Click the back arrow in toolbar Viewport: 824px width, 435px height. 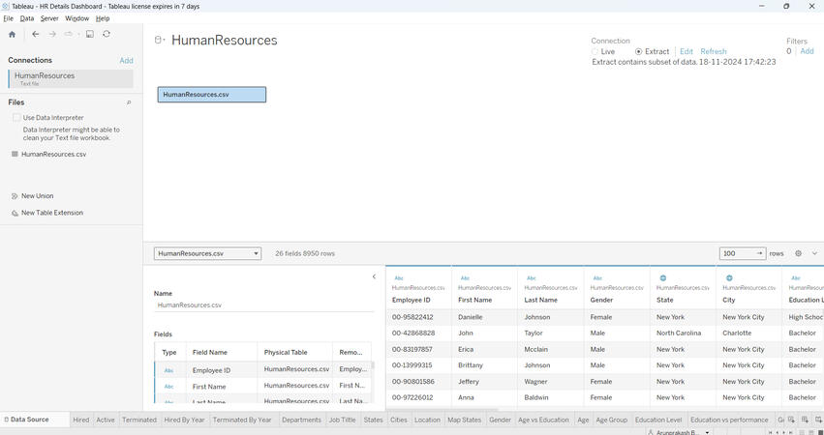click(x=36, y=34)
